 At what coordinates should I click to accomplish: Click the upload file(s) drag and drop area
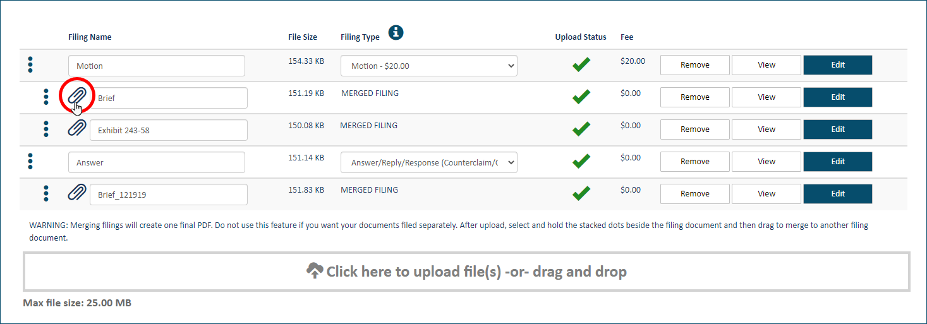tap(466, 272)
